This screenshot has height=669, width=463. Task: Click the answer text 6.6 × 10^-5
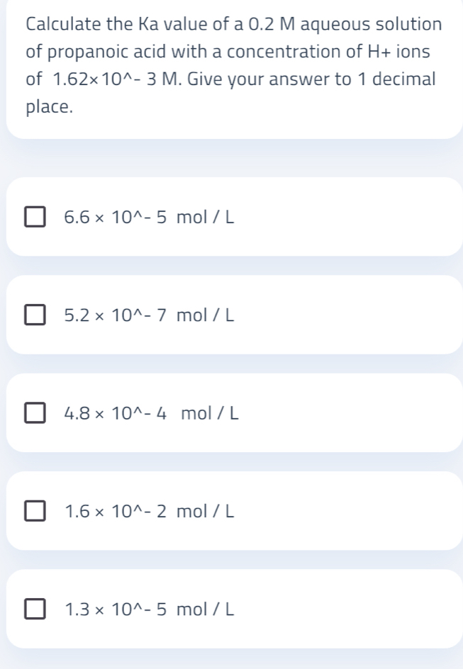click(115, 217)
